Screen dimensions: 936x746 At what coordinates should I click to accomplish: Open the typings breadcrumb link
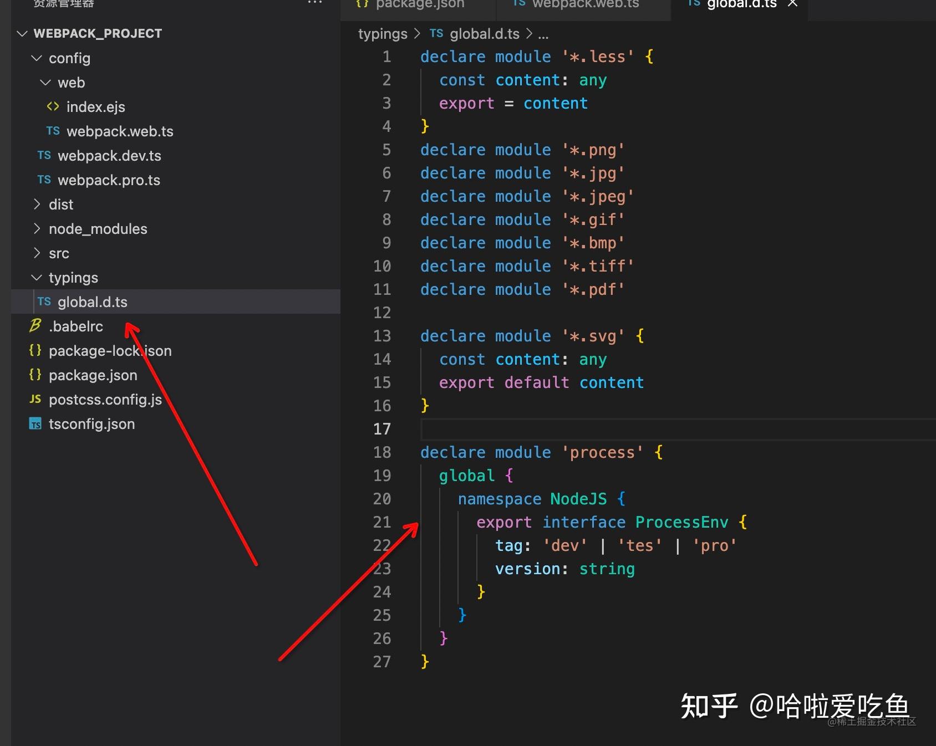[x=382, y=33]
